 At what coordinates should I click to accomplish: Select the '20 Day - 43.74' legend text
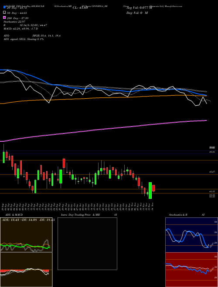[x=17, y=8]
